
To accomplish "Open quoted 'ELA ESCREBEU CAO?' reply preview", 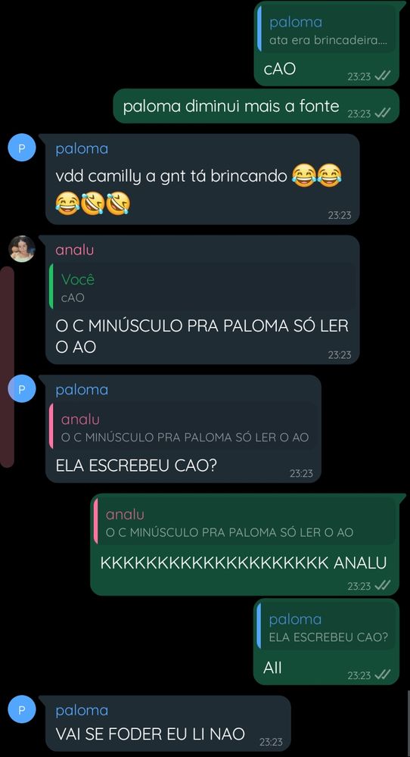I will [x=327, y=628].
